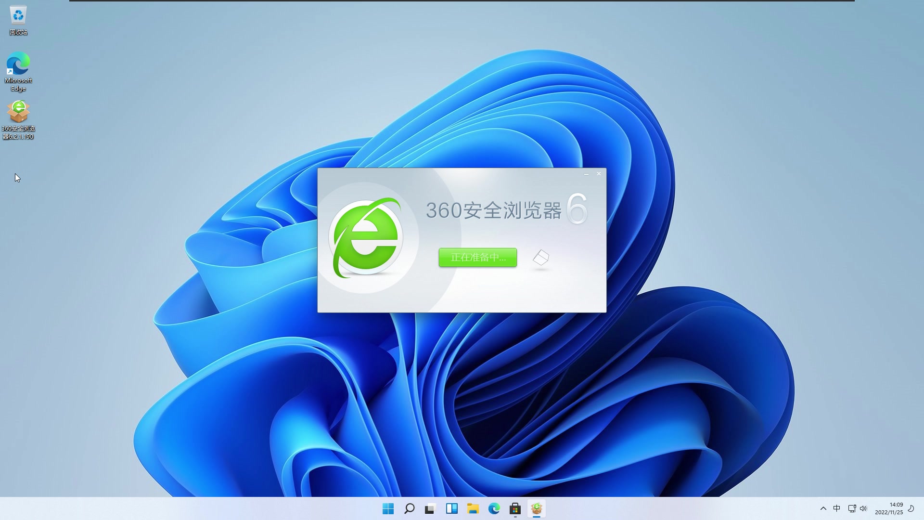924x520 pixels.
Task: Open the Start menu
Action: tap(388, 508)
